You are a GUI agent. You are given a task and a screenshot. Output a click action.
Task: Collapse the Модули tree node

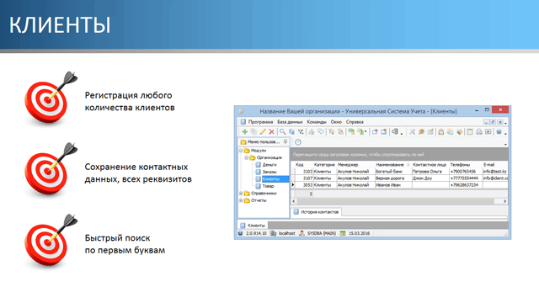pyautogui.click(x=241, y=151)
